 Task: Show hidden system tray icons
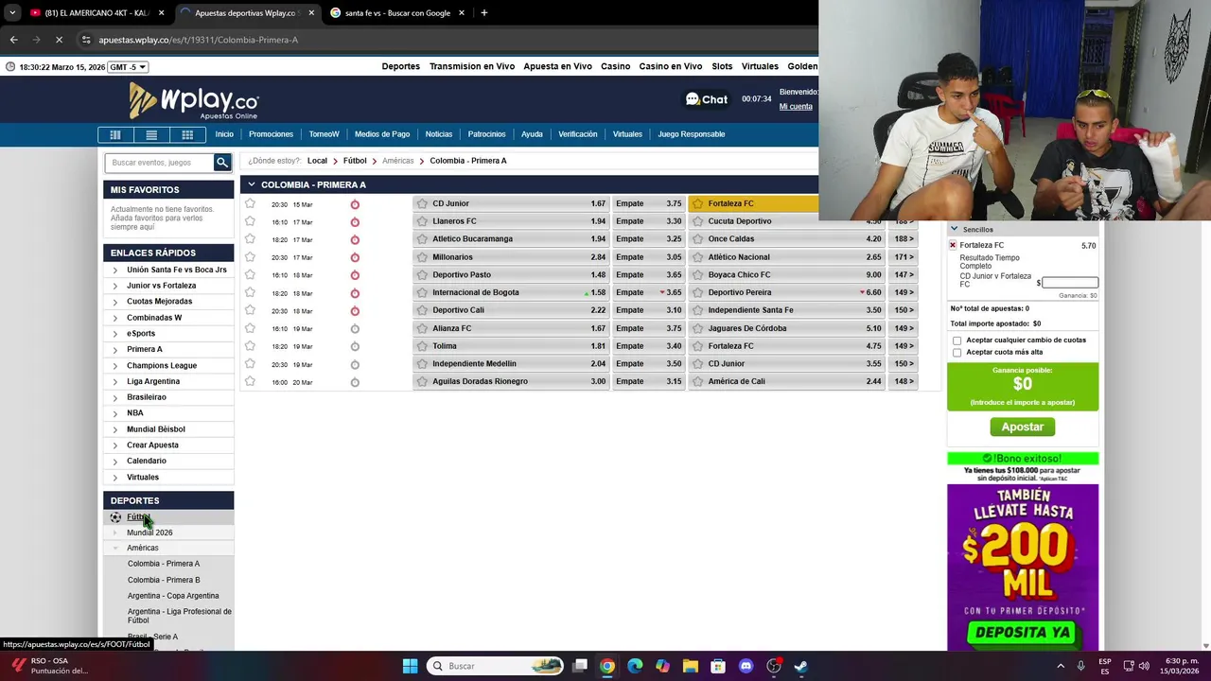[x=1061, y=666]
